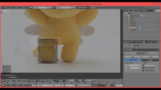The height and width of the screenshot is (90, 161).
Task: Copy the Subsurf modifier
Action: coord(150,57)
